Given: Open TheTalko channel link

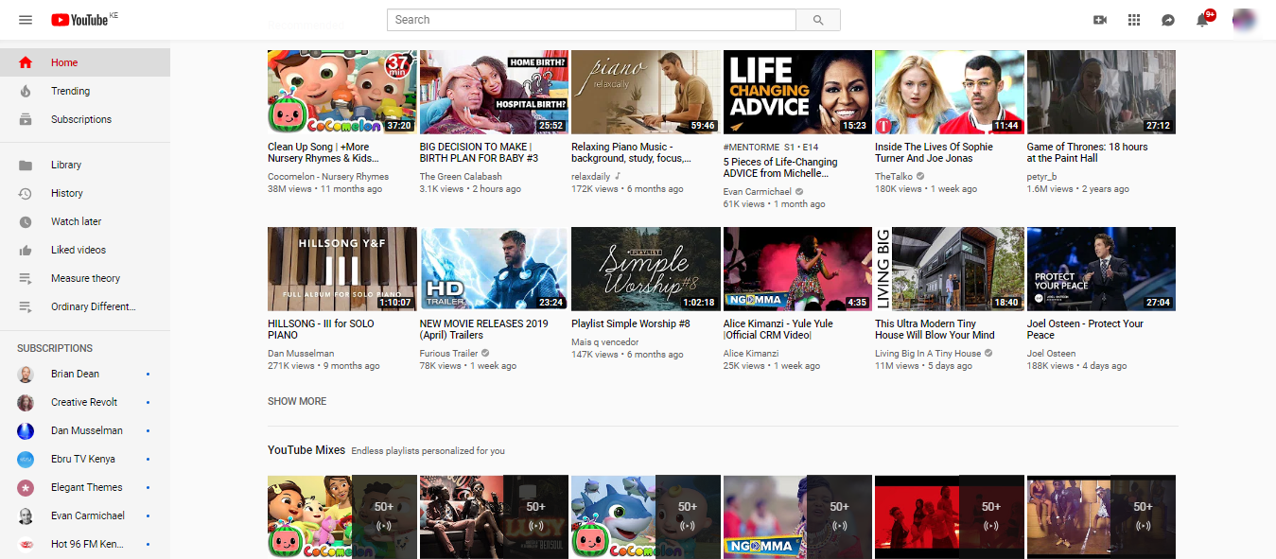Looking at the screenshot, I should (x=895, y=176).
